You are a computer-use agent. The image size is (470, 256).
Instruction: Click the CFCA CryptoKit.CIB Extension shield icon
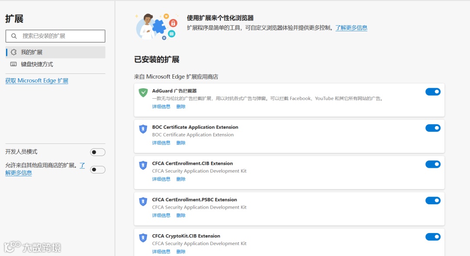[x=143, y=238]
